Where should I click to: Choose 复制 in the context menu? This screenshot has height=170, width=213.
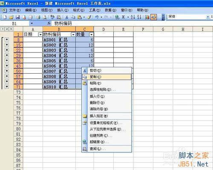point(106,77)
